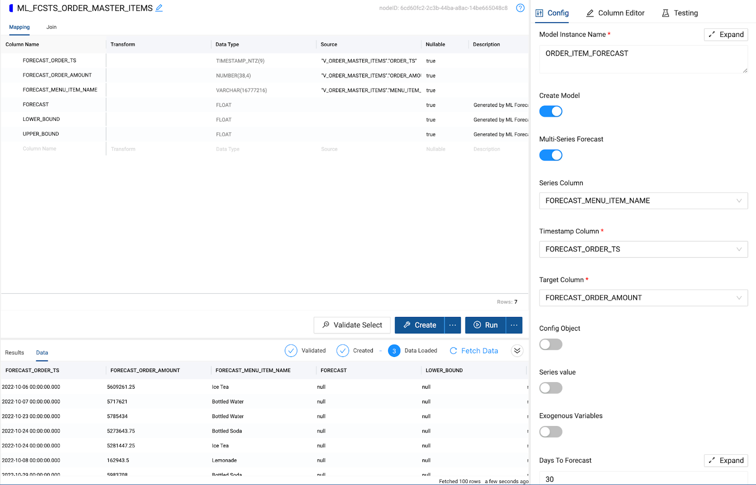Open the ellipsis menu next to Create
The width and height of the screenshot is (756, 485).
[452, 325]
